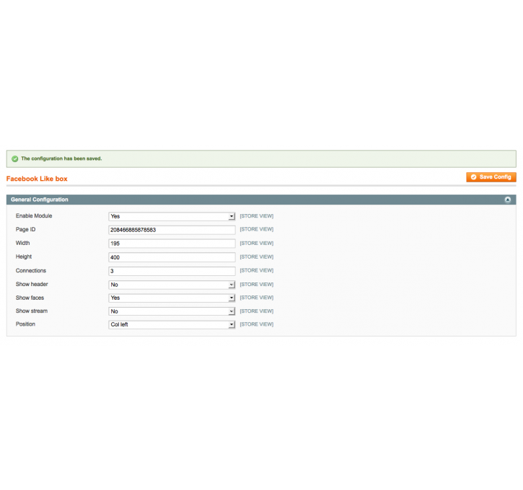Open the Show faces dropdown
Screen dimensions: 523x490
pos(172,298)
